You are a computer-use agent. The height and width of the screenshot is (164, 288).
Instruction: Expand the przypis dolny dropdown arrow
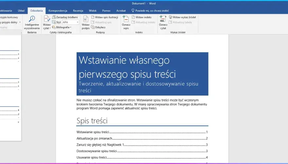click(20, 22)
